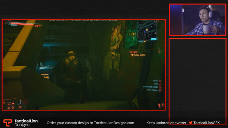
Task: Click the red health bar
Action: (x=22, y=24)
